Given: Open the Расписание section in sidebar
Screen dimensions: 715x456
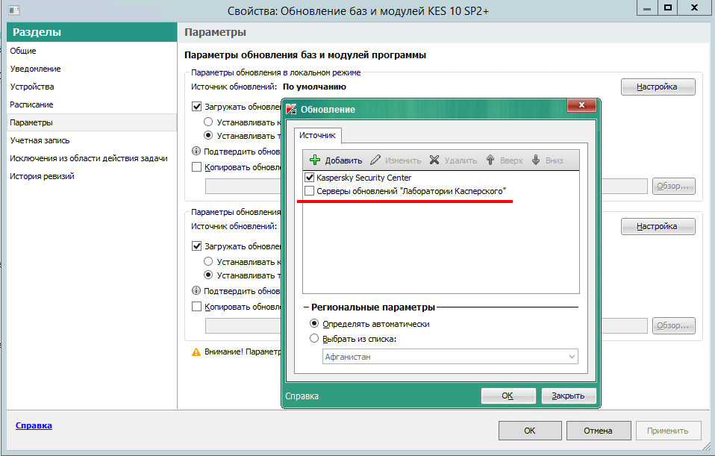Looking at the screenshot, I should tap(31, 104).
